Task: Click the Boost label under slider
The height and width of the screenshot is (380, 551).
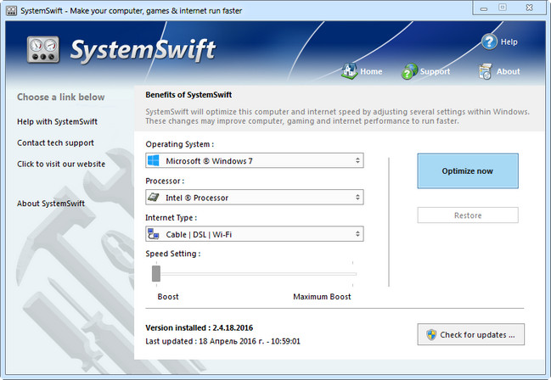Action: click(168, 297)
